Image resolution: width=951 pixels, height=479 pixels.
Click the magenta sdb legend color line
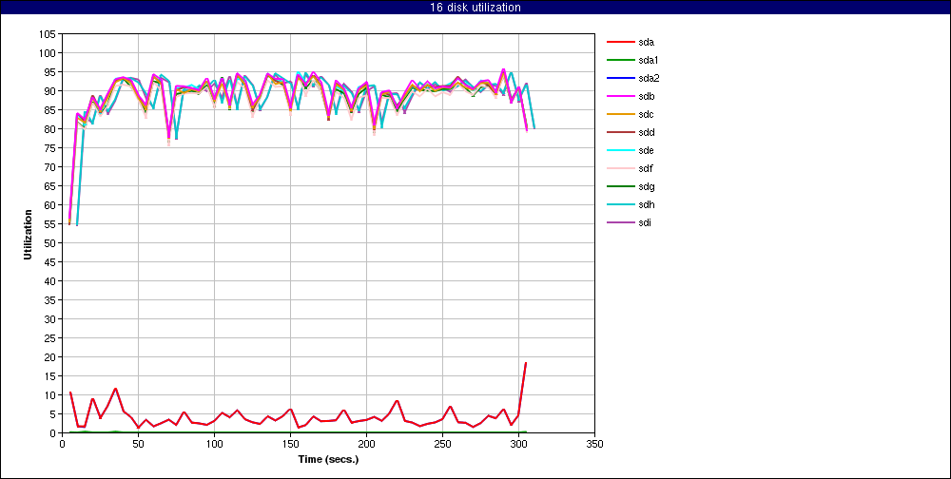620,96
